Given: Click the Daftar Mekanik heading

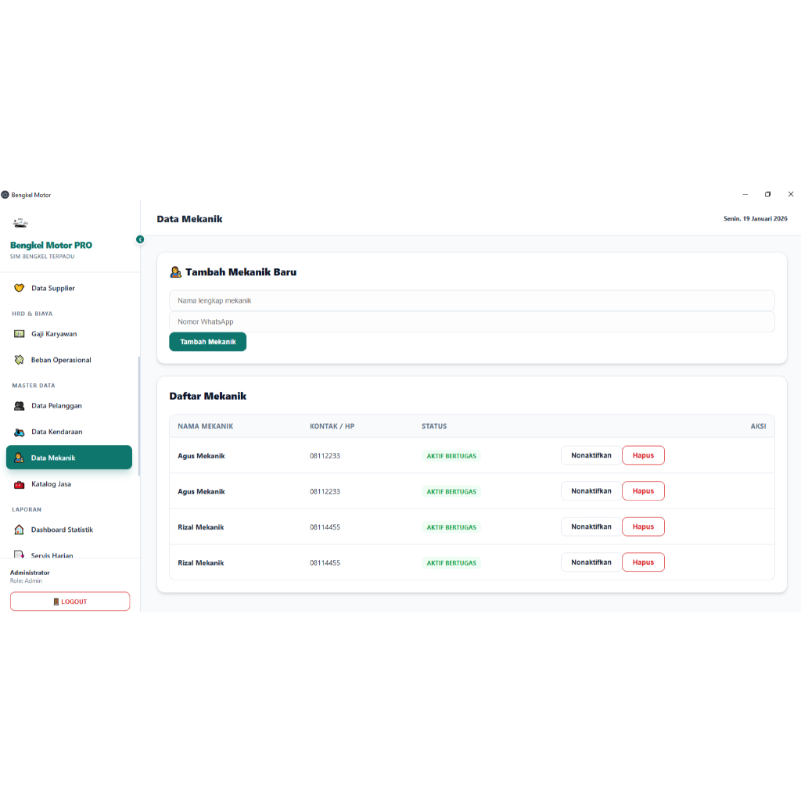Looking at the screenshot, I should tap(207, 397).
